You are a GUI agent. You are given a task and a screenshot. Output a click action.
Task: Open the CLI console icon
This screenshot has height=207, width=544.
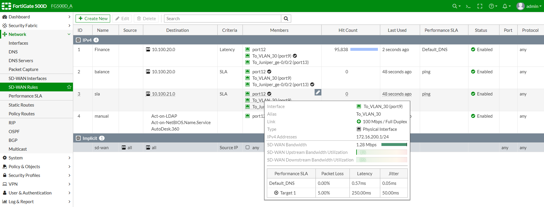tap(468, 6)
